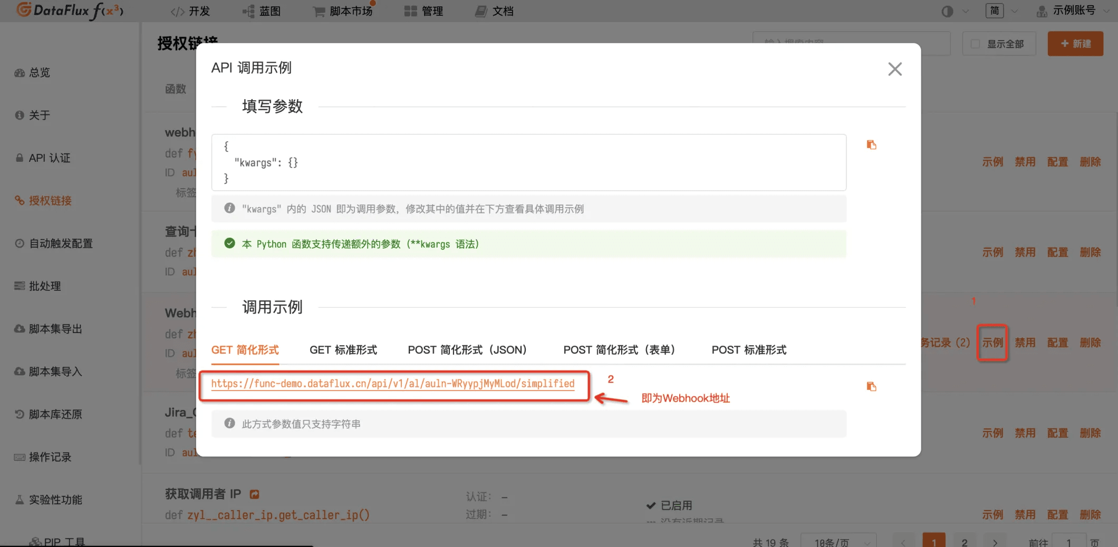1118x547 pixels.
Task: Open POST 简化形式 (JSON) tab
Action: point(467,350)
